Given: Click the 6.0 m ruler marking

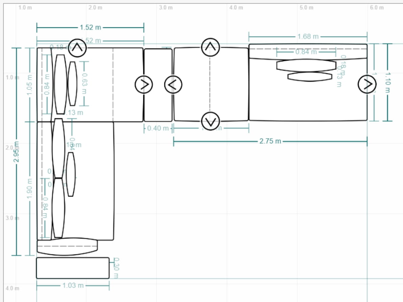Looking at the screenshot, I should point(377,8).
